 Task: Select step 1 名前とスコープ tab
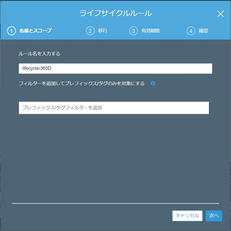pos(29,31)
